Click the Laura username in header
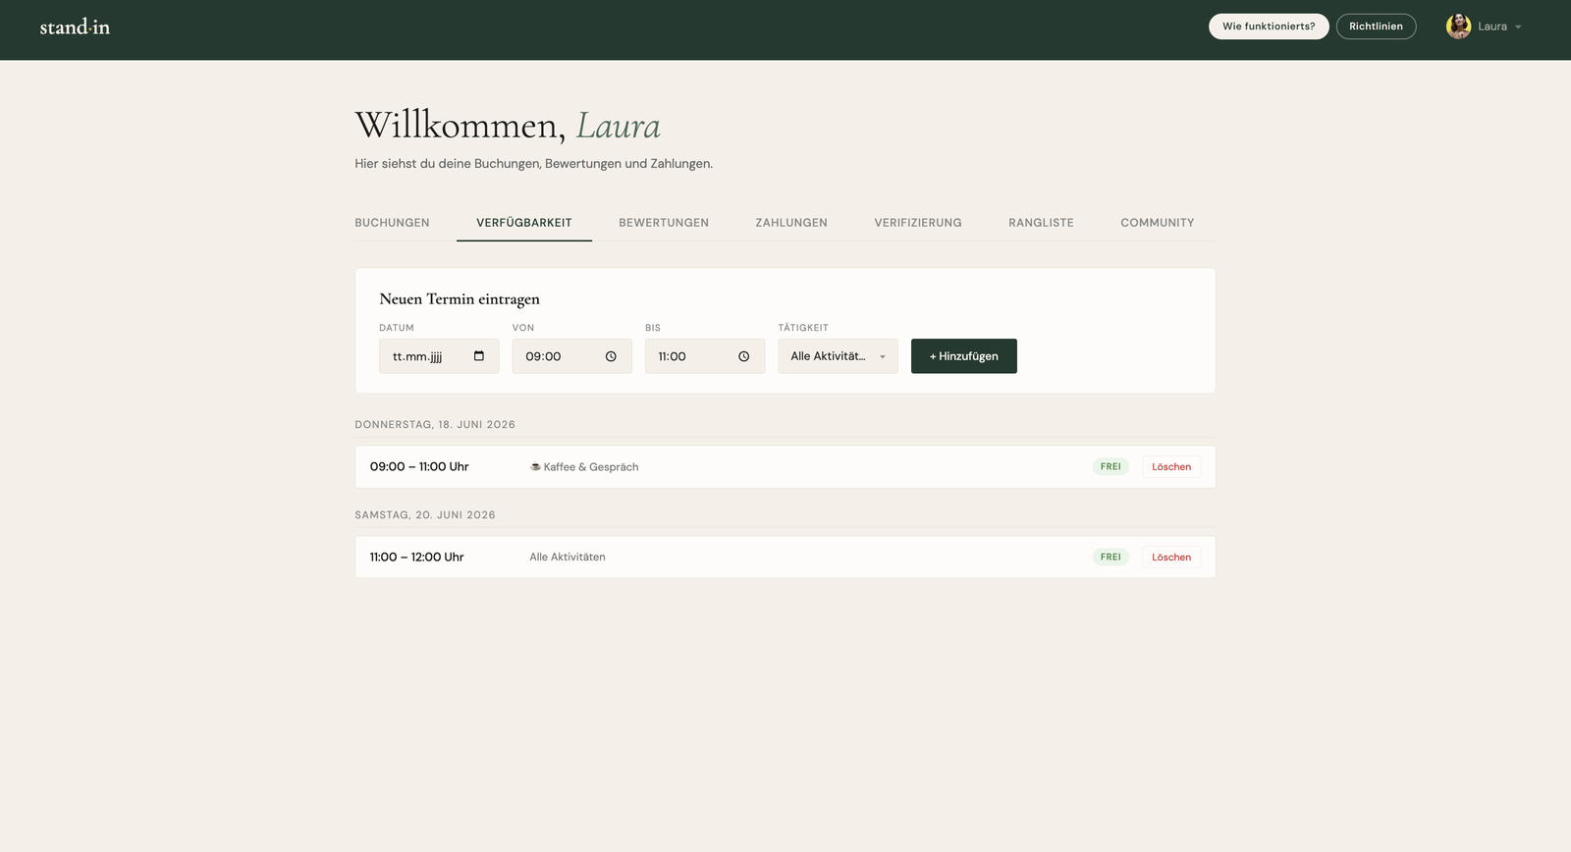Viewport: 1571px width, 852px height. pos(1492,27)
